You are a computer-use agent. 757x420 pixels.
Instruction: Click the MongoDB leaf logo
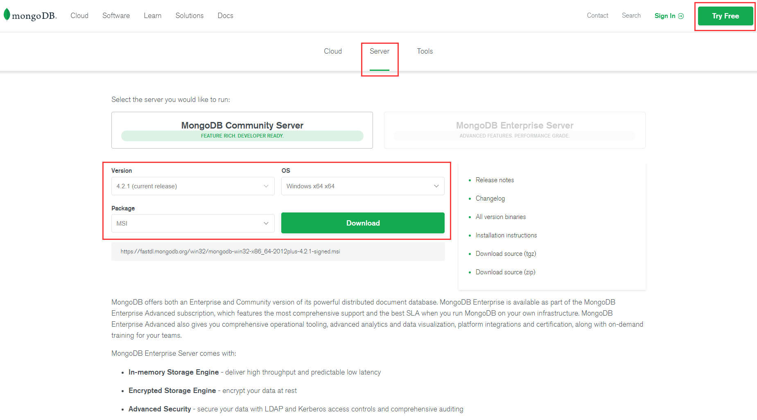point(7,15)
